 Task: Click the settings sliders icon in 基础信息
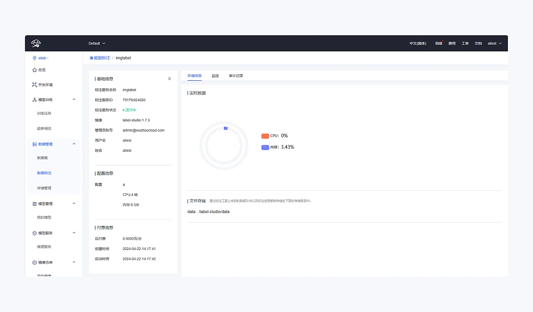coord(169,79)
